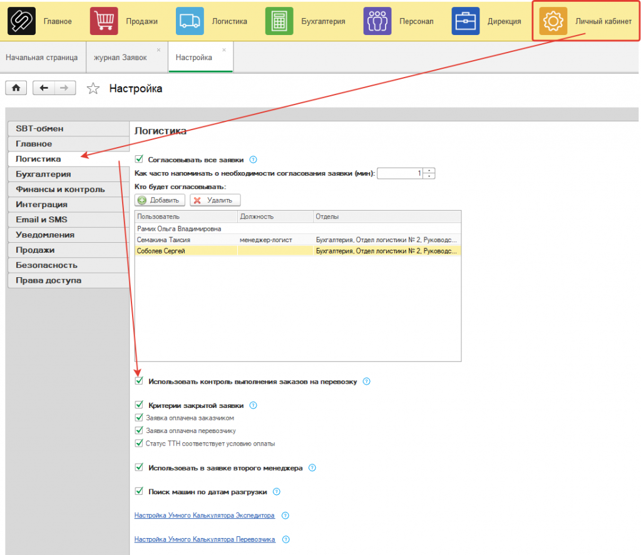
Task: Open Дирекция top menu label
Action: 505,21
